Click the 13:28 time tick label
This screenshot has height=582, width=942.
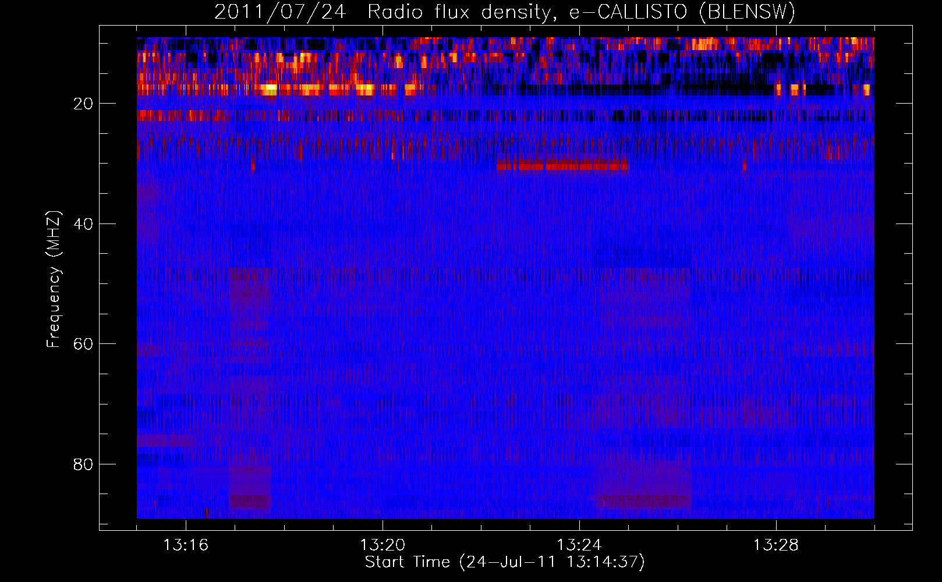(x=776, y=545)
